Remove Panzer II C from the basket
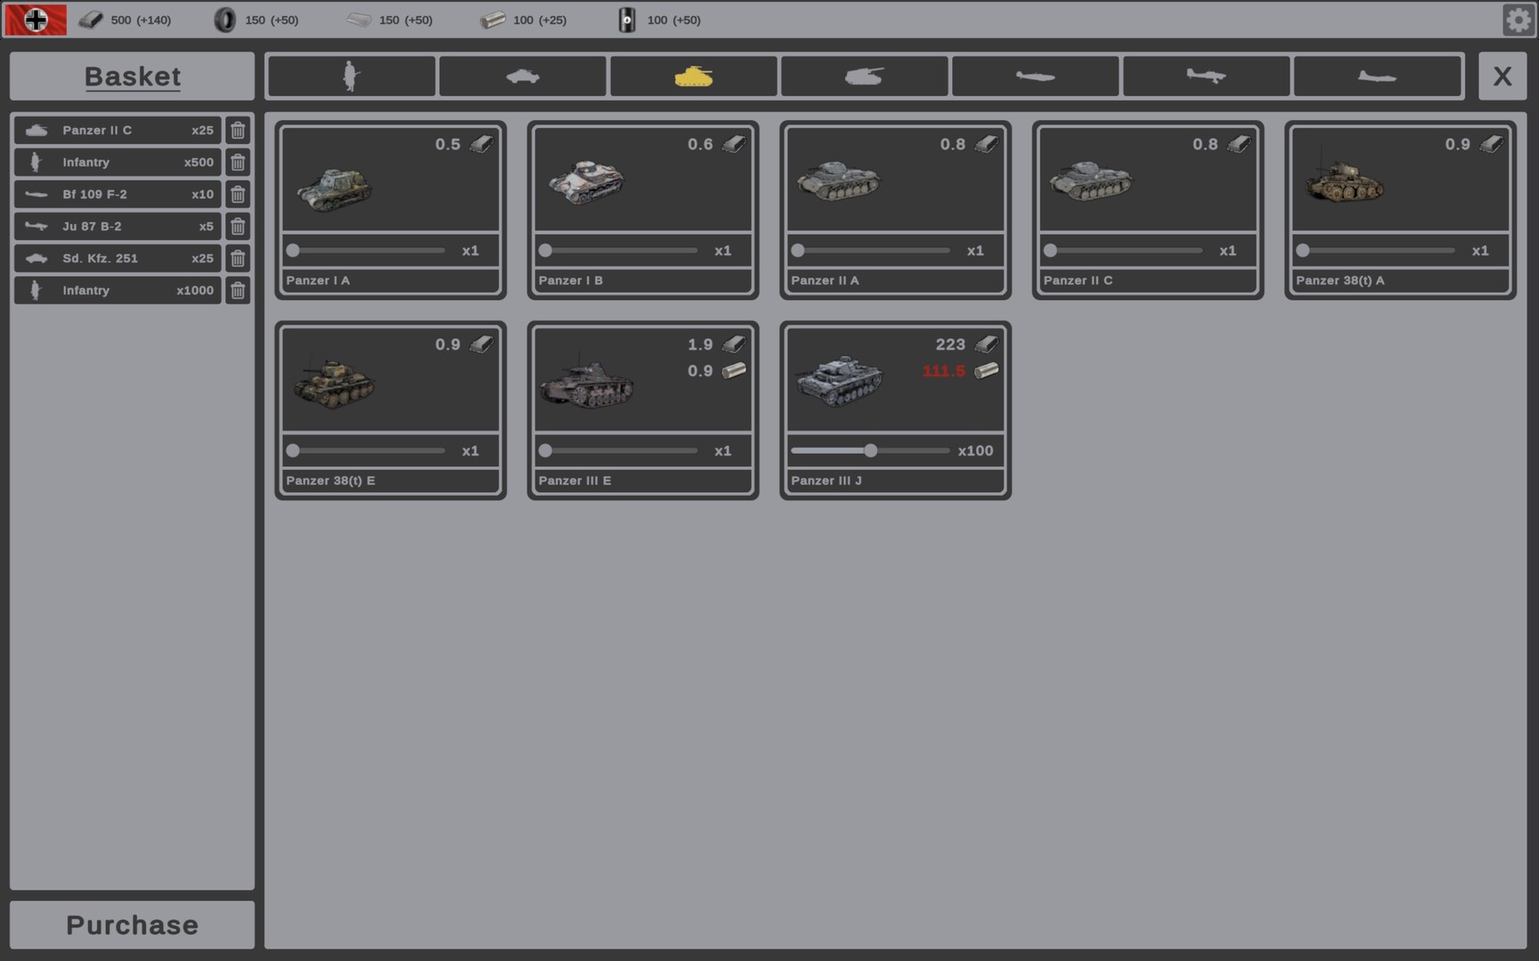1539x961 pixels. click(238, 130)
